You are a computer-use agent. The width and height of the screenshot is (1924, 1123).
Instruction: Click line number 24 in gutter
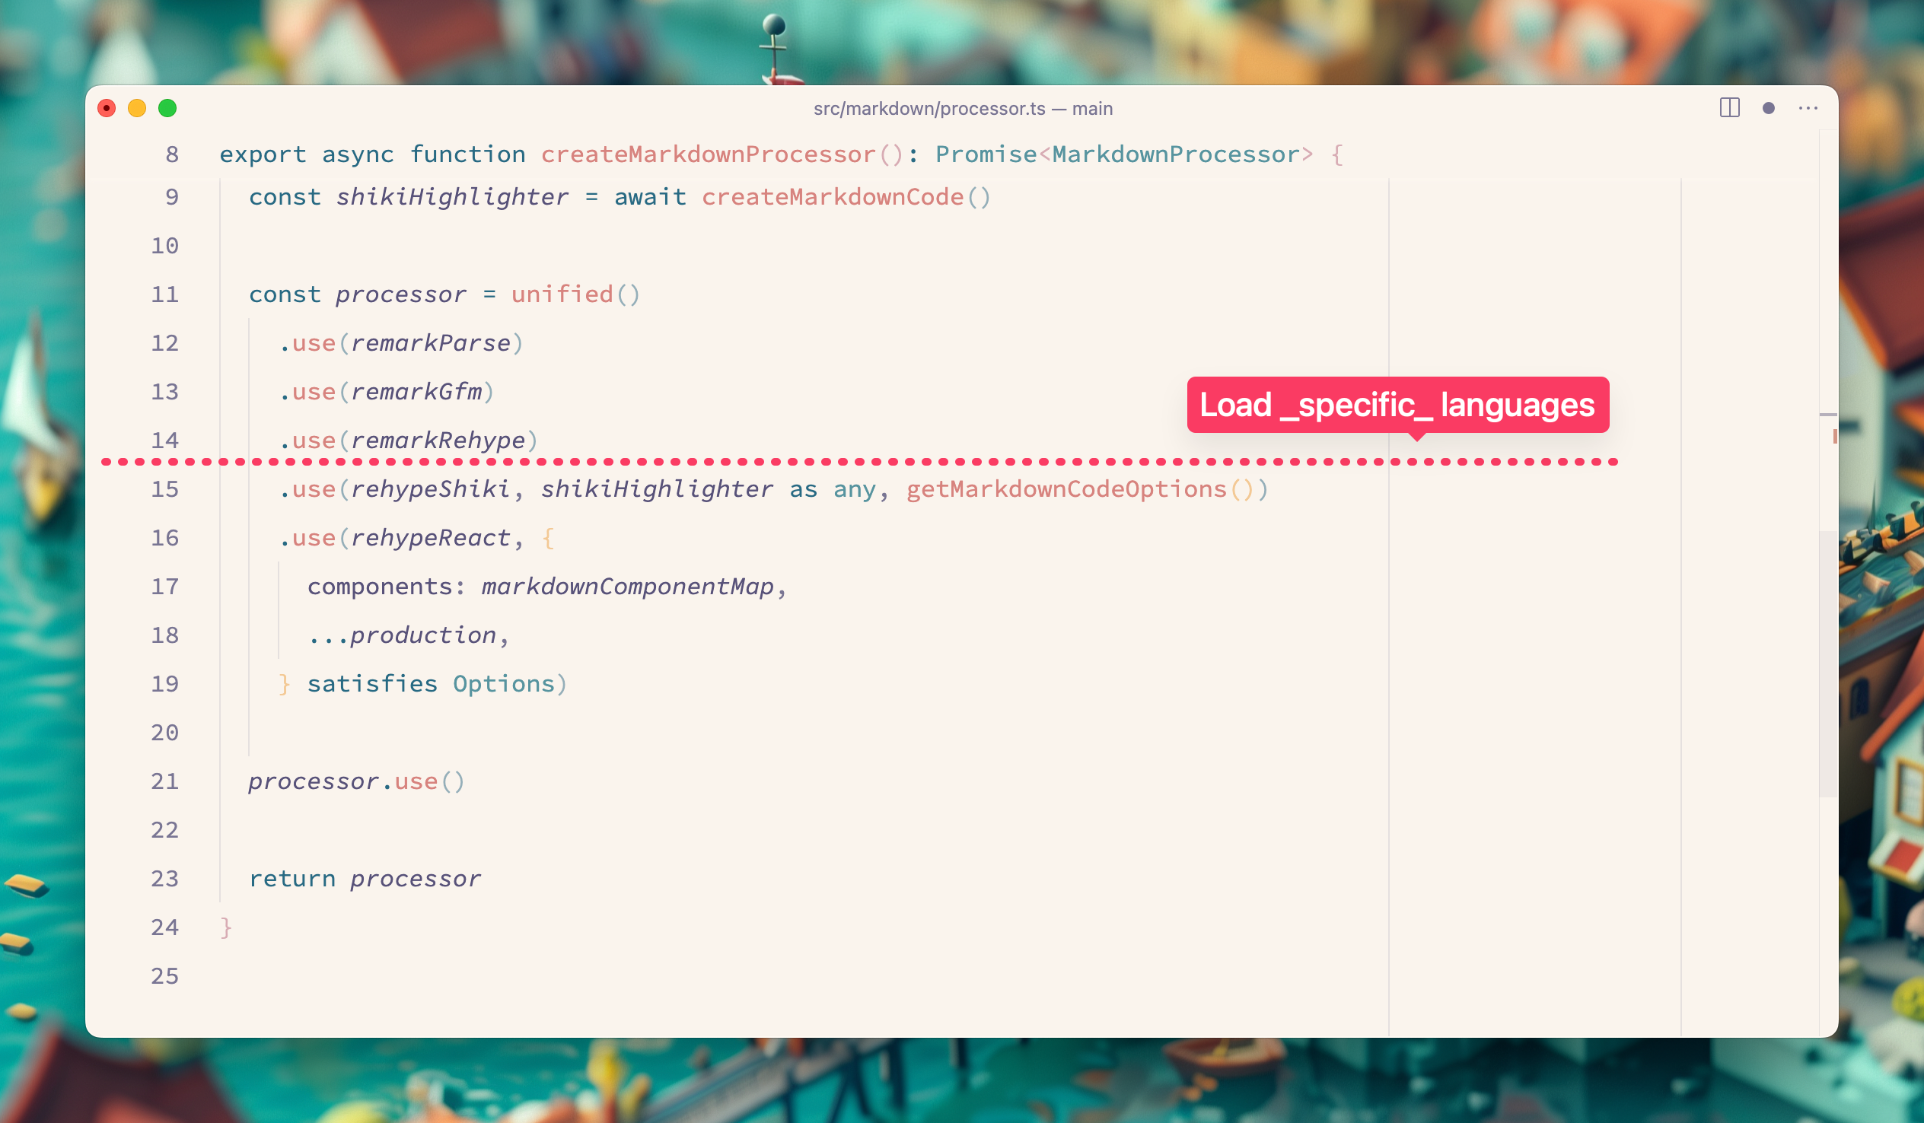tap(165, 927)
